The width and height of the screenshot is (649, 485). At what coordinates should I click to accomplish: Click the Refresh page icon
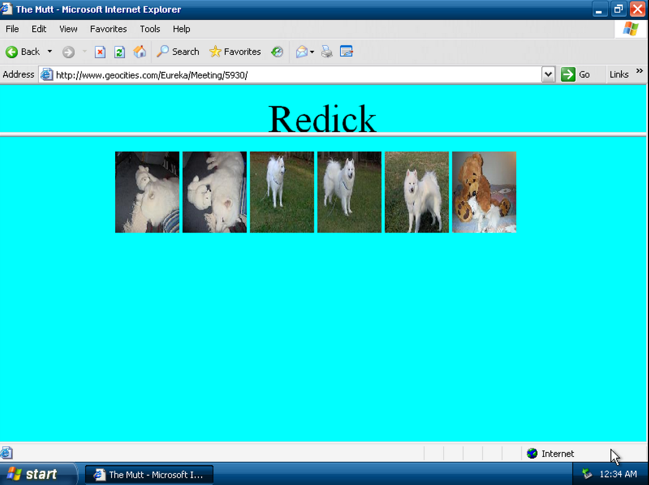[x=119, y=52]
